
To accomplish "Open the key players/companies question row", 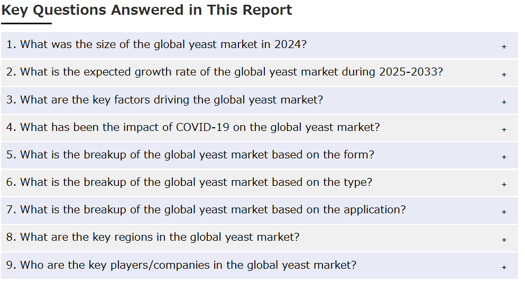I will click(260, 265).
